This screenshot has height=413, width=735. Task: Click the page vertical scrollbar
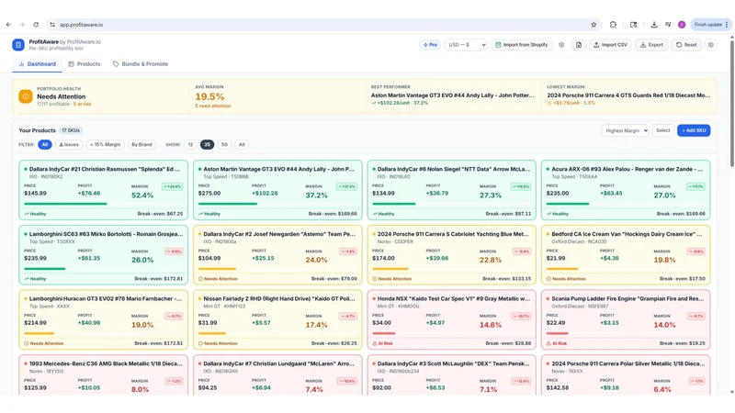(x=731, y=103)
